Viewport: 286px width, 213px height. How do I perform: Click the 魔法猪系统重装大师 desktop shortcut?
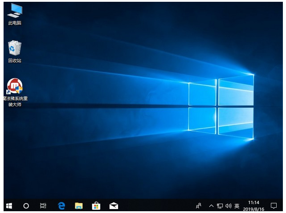tap(14, 86)
